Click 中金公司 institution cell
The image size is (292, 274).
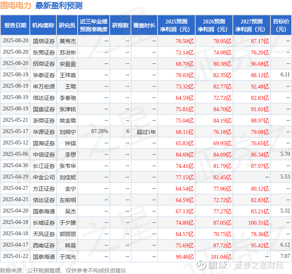point(44,177)
